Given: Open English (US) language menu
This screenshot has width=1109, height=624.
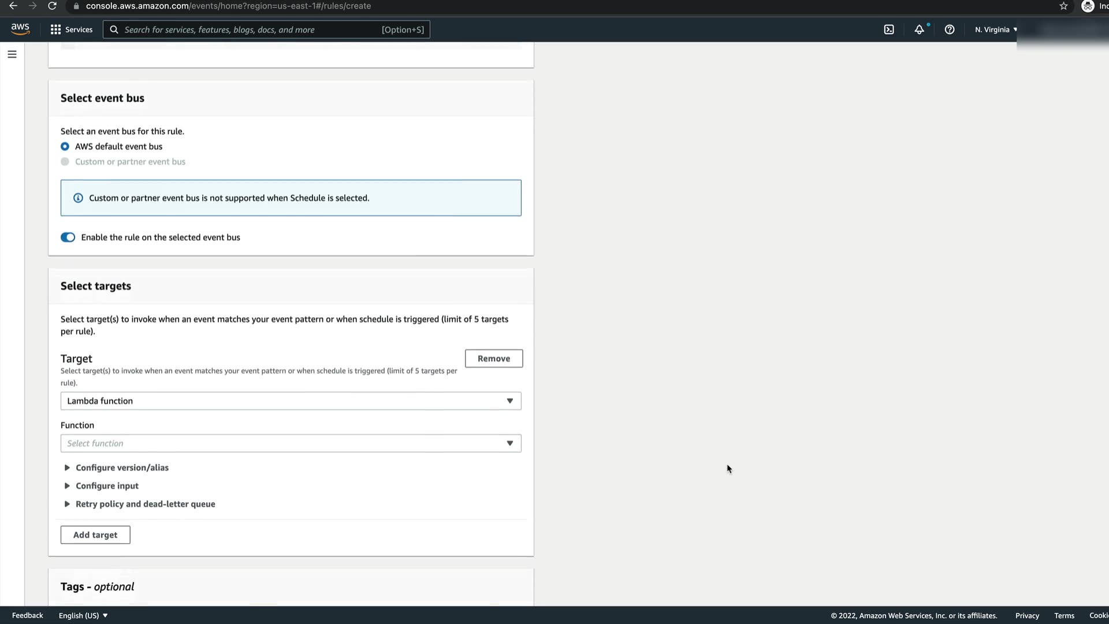Looking at the screenshot, I should click(x=83, y=615).
